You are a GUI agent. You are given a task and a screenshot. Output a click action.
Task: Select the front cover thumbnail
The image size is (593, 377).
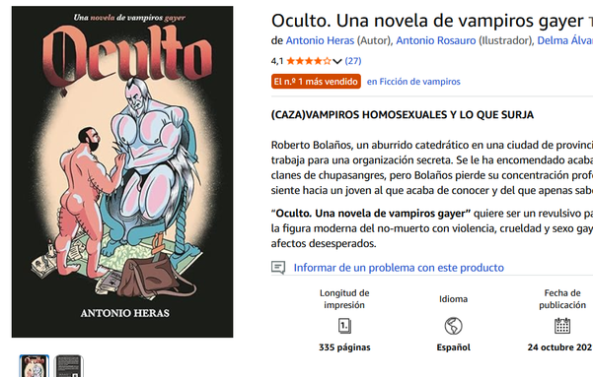pyautogui.click(x=34, y=366)
